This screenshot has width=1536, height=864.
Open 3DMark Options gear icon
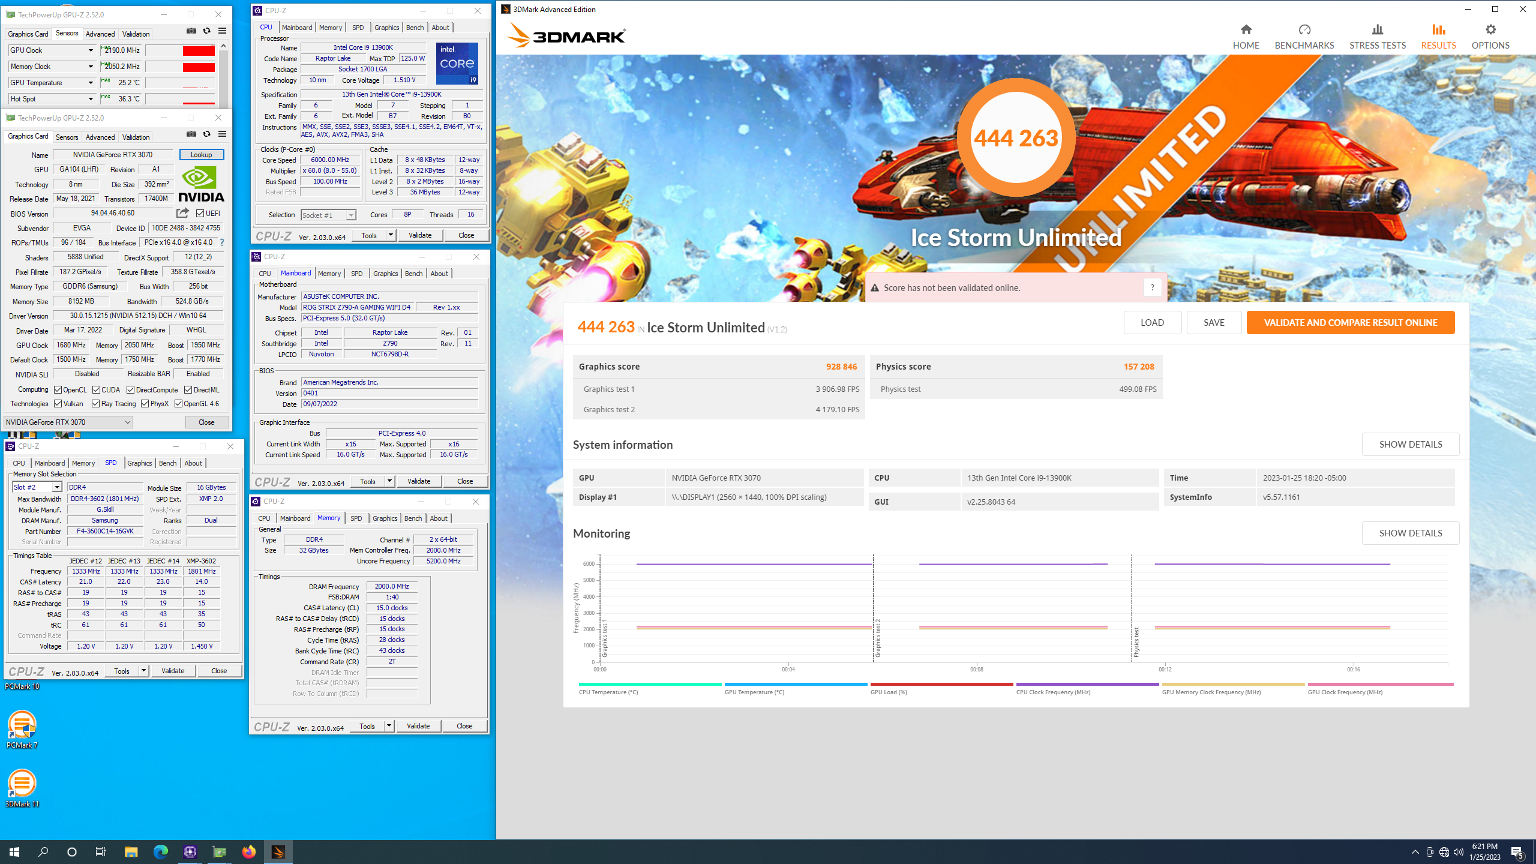pos(1490,29)
